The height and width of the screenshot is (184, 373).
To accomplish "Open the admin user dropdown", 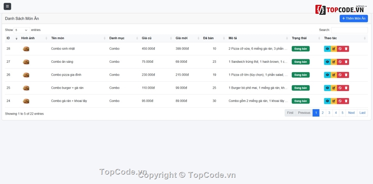I will (361, 6).
